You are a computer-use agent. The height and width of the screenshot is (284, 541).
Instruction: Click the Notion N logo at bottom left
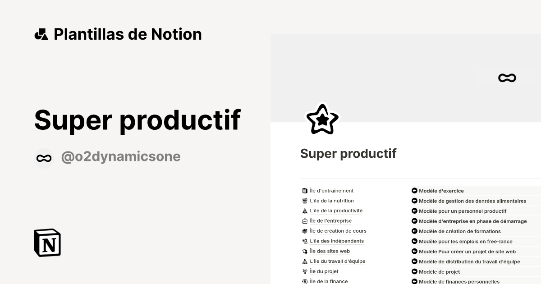(47, 243)
